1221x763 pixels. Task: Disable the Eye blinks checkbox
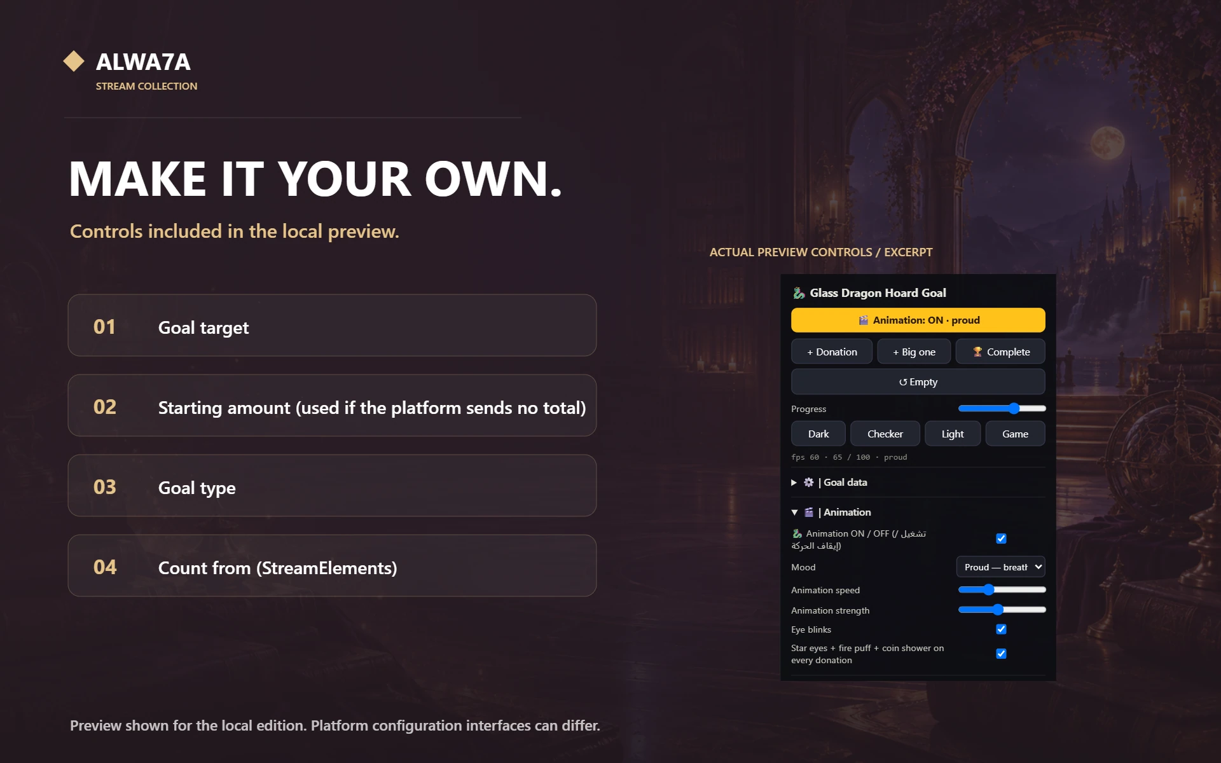[1001, 629]
